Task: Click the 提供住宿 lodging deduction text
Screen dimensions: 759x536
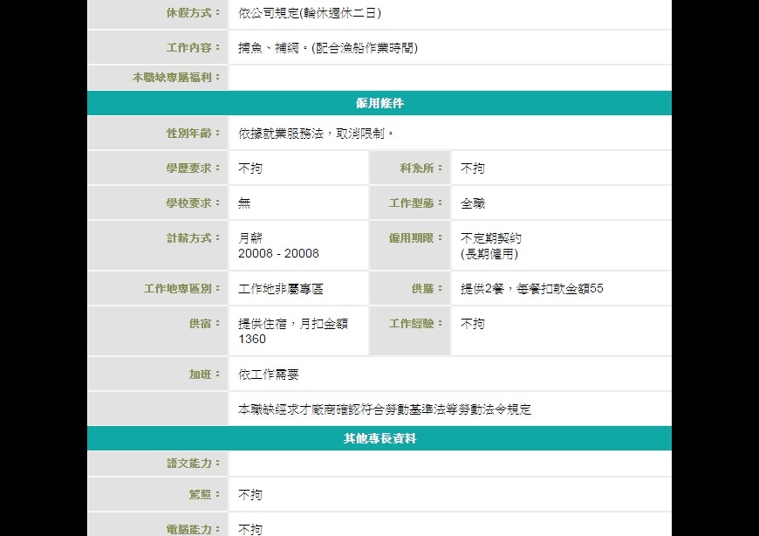Action: [x=292, y=324]
